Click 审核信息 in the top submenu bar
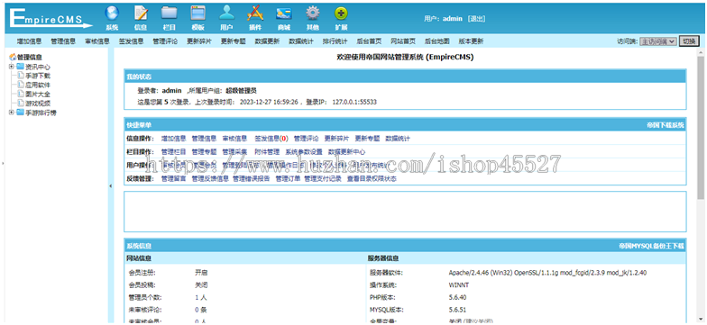This screenshot has width=707, height=325. [x=97, y=41]
